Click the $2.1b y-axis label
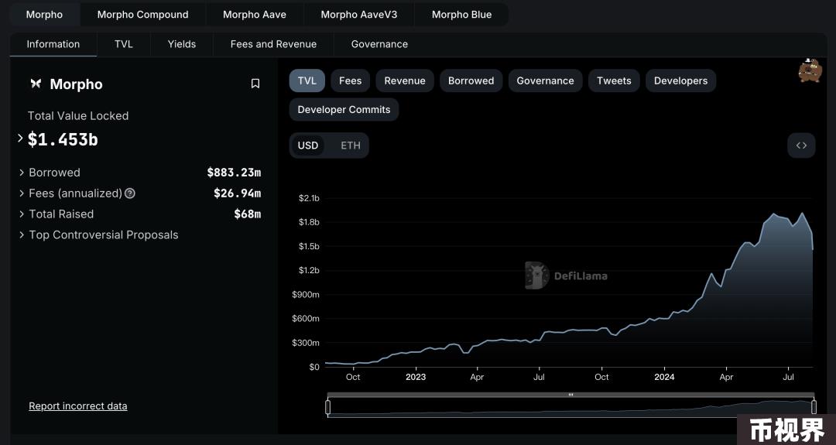 (309, 198)
